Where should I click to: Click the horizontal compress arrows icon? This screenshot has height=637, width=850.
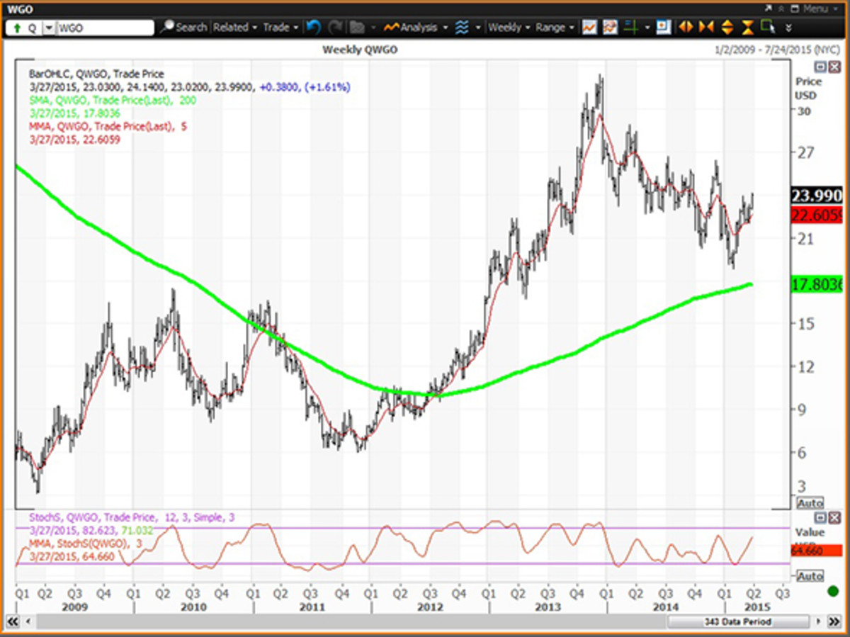click(x=705, y=28)
